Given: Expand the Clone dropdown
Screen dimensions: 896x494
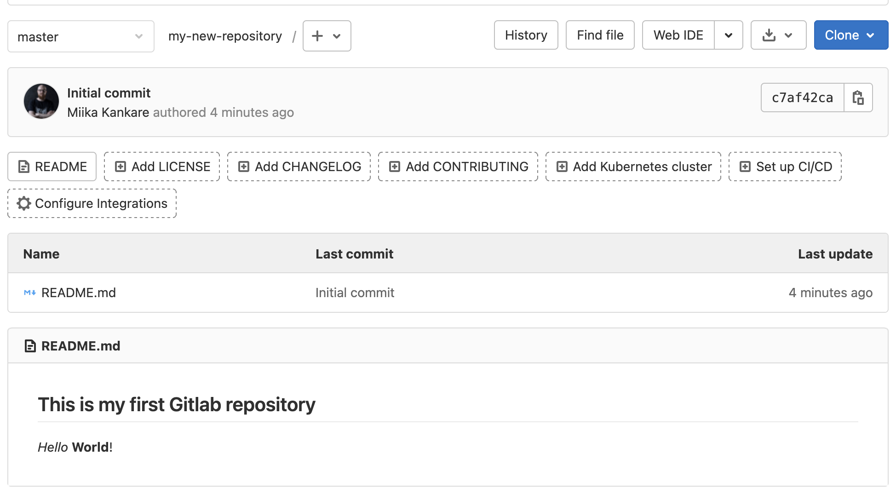Looking at the screenshot, I should (x=850, y=35).
